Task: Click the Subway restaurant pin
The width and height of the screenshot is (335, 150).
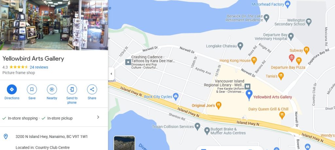Action: (x=306, y=50)
